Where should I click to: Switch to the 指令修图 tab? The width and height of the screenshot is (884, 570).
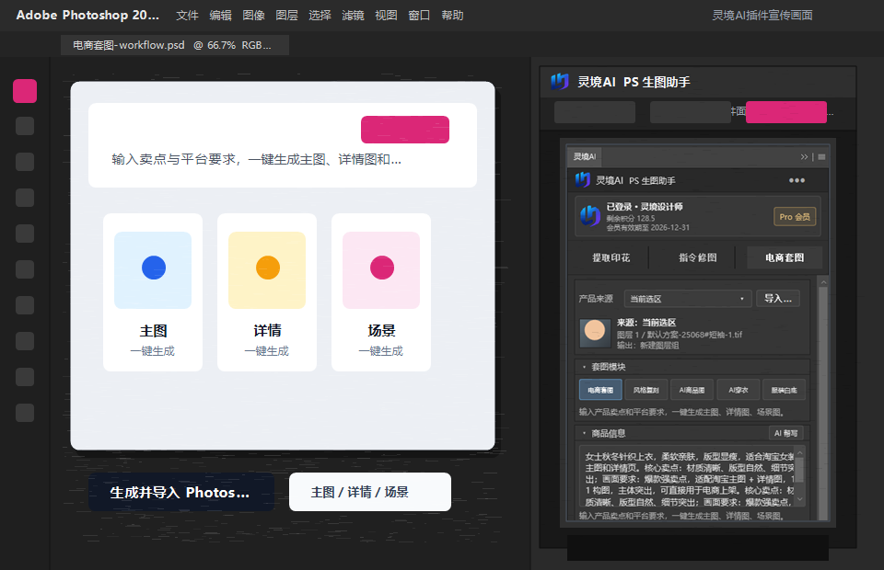[x=697, y=257]
